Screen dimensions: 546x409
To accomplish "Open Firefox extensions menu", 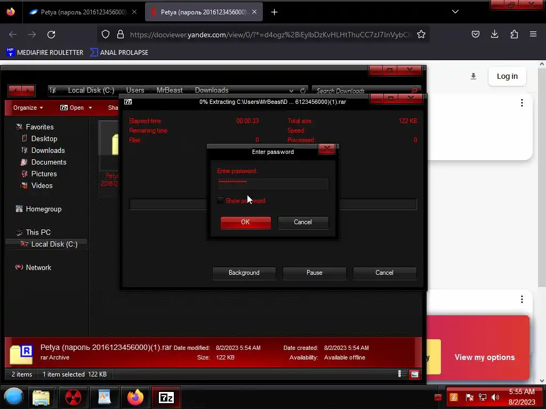I will click(514, 34).
